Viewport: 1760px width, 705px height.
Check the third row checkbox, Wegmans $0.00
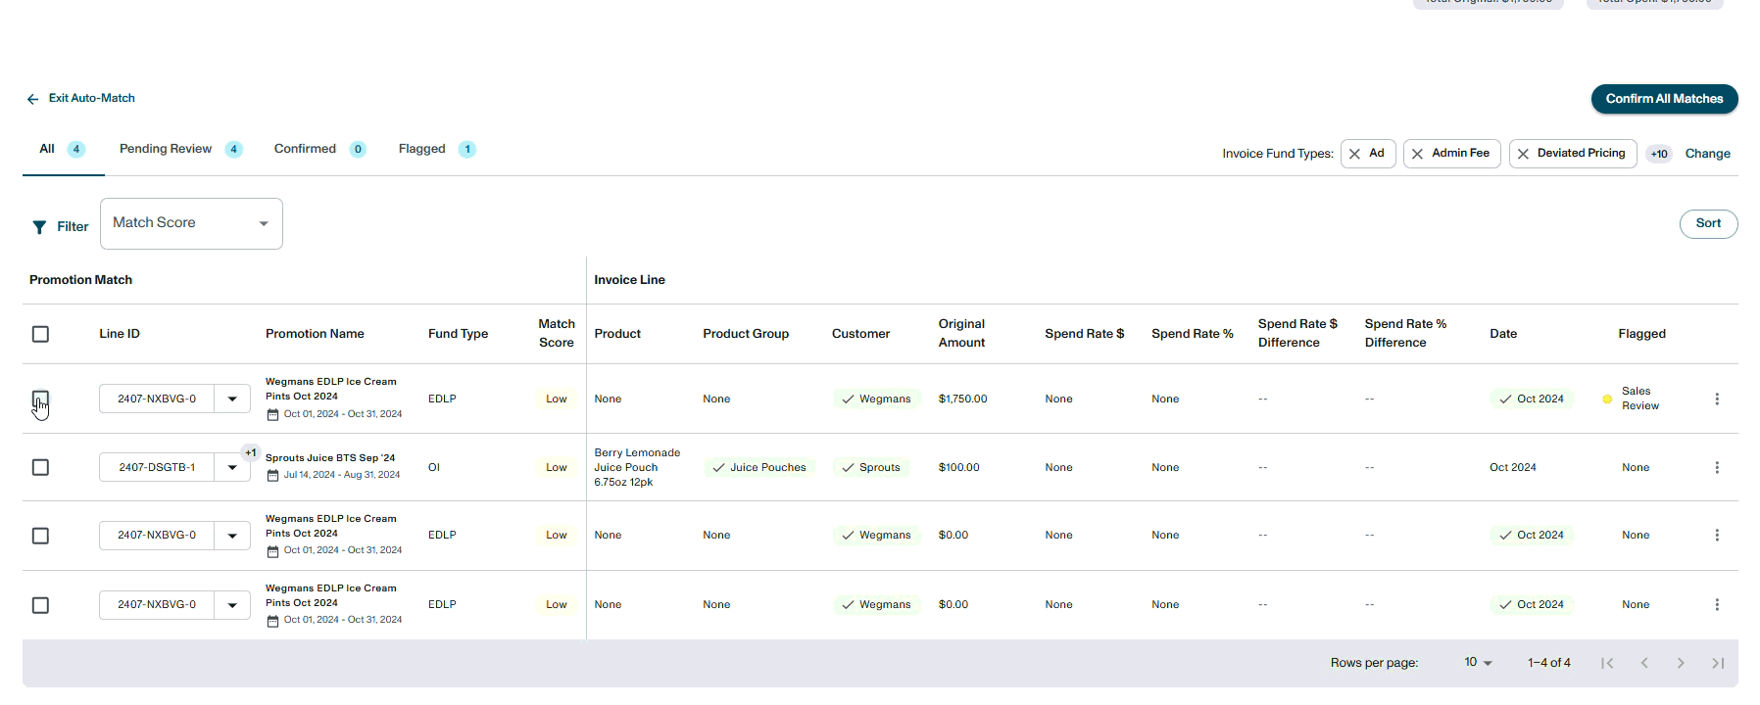pos(40,536)
